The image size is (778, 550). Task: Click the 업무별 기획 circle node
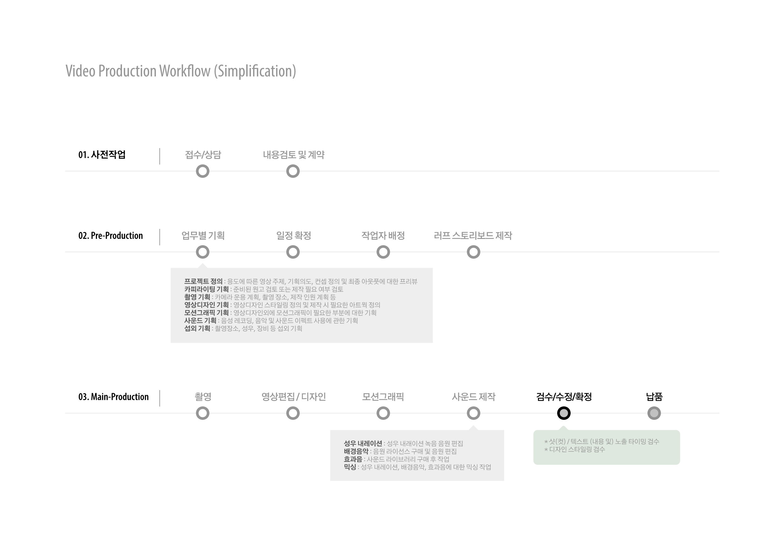click(203, 252)
